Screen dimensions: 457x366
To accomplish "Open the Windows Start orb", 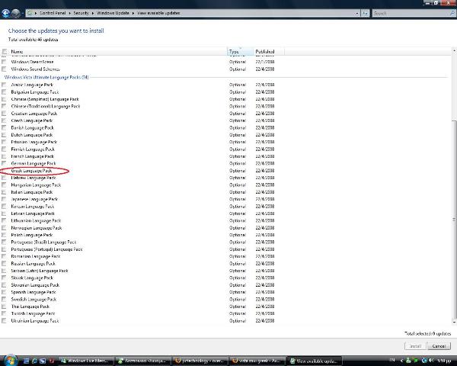I will (11, 361).
